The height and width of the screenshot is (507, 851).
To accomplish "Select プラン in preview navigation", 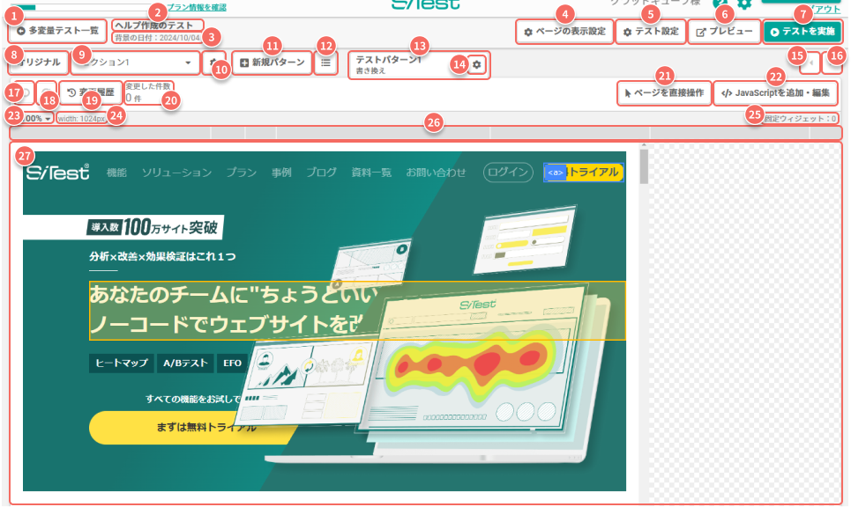I will tap(242, 173).
